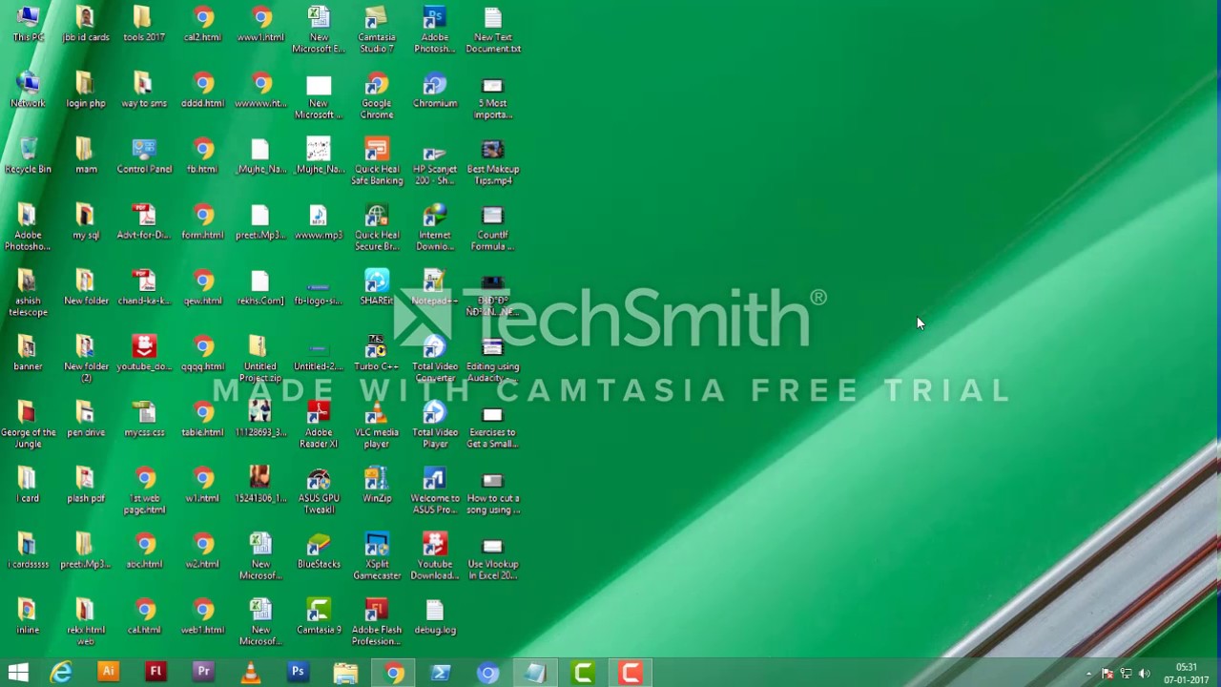
Task: Select the BlueStacks shortcut
Action: click(319, 552)
